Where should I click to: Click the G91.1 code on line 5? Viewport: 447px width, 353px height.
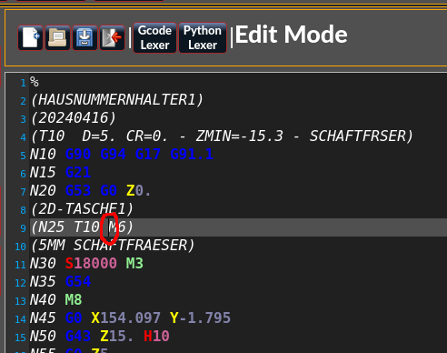tap(192, 155)
